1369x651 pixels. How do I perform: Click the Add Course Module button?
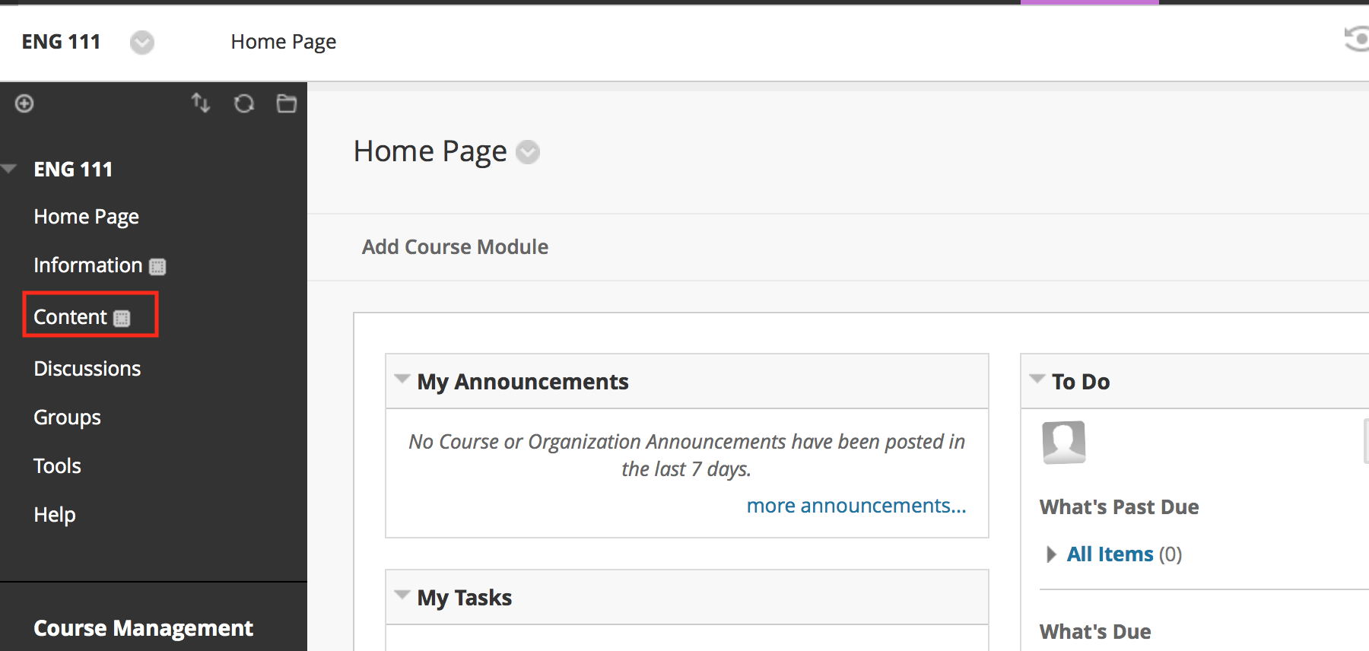coord(455,247)
